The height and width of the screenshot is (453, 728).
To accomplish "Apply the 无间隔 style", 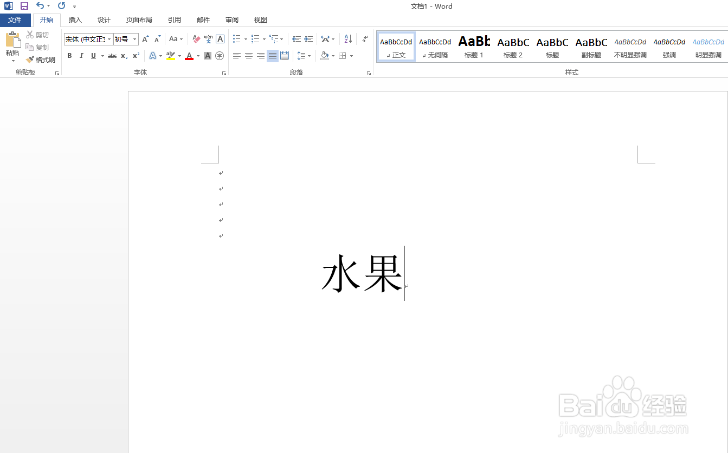I will [435, 47].
